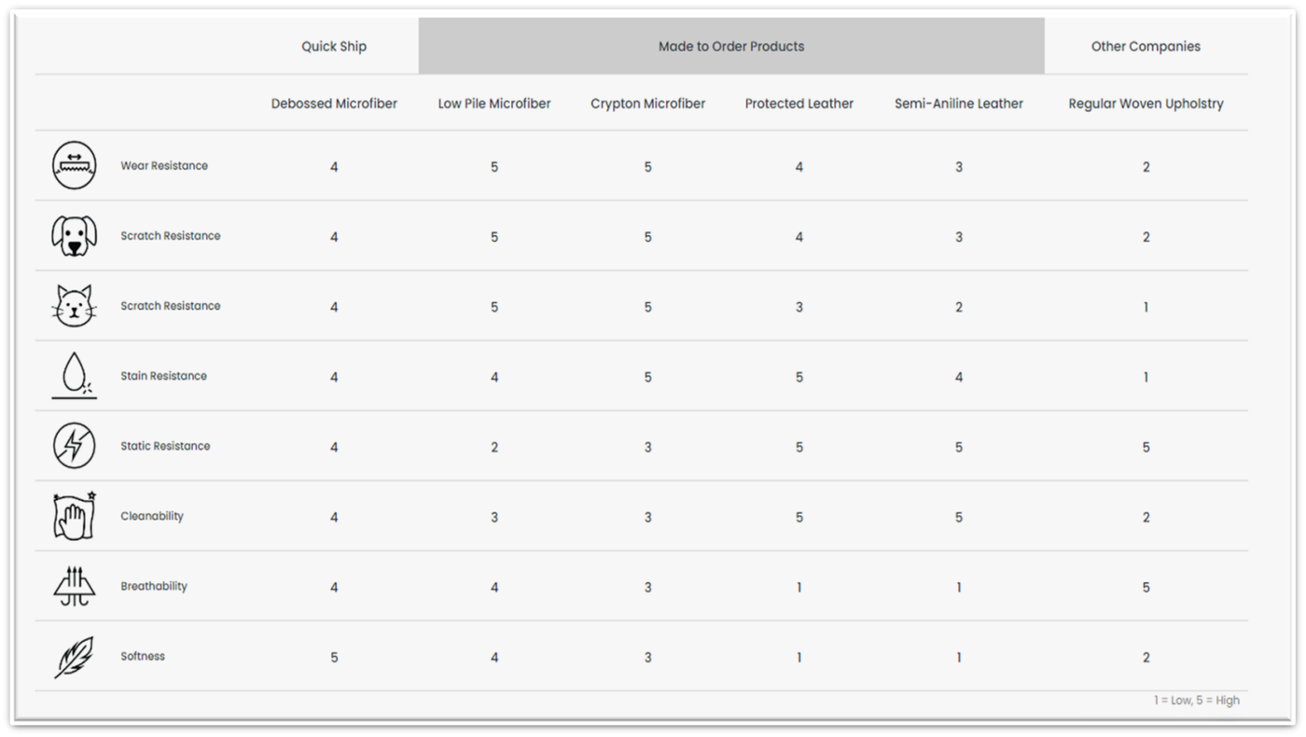Click the Softness row label text

(x=143, y=657)
